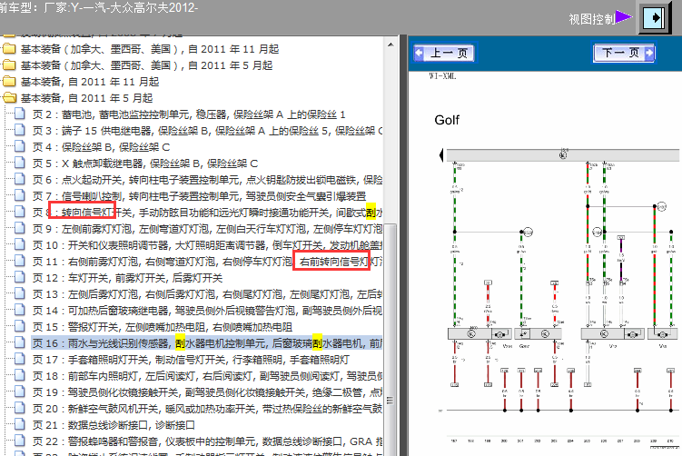Open 页 8 转向信号灯开关 page
The height and width of the screenshot is (456, 682).
207,213
